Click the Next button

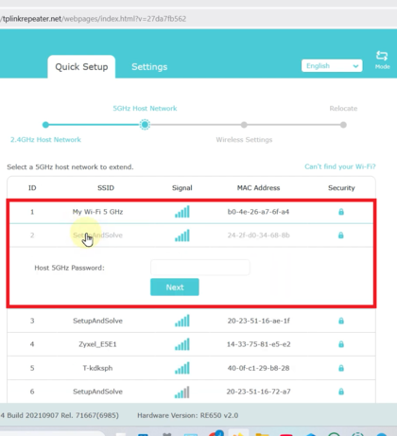click(x=175, y=288)
